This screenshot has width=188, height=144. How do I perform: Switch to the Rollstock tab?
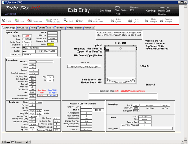click(x=60, y=28)
